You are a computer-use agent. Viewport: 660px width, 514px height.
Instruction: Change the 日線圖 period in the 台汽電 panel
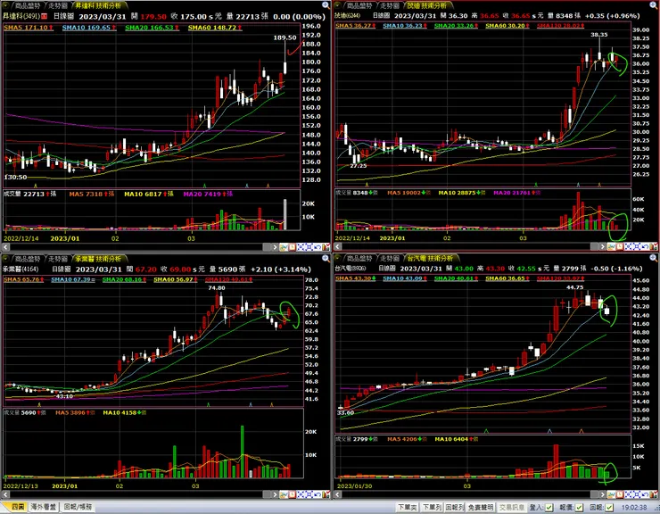(387, 268)
